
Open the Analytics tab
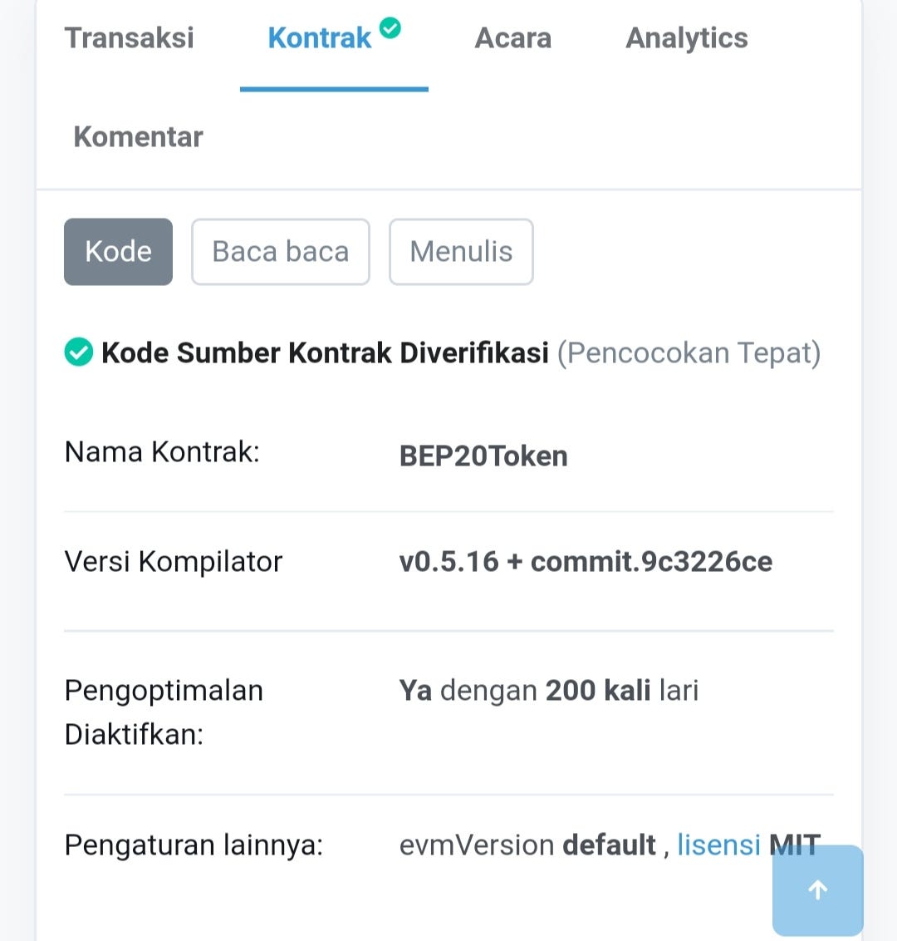click(x=687, y=37)
